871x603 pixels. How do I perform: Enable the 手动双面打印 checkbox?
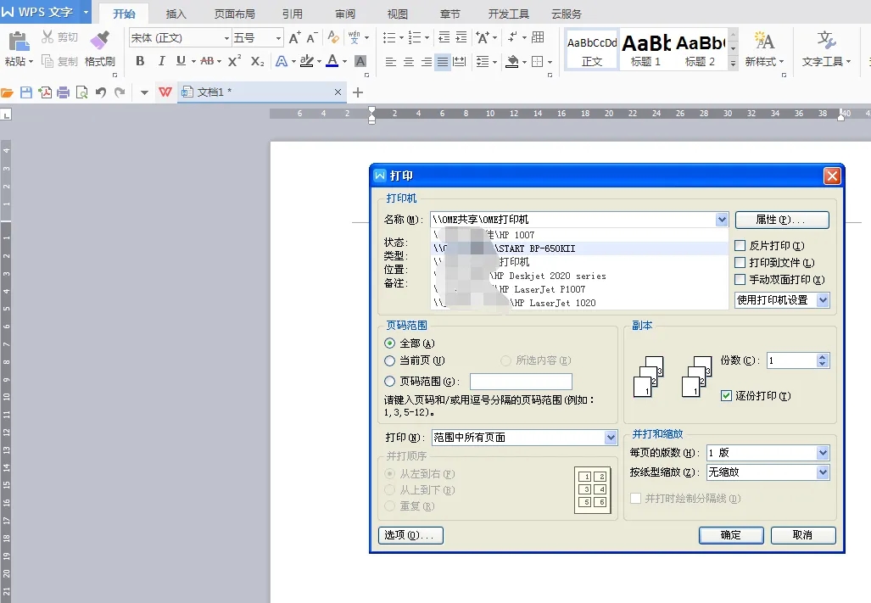[x=740, y=279]
